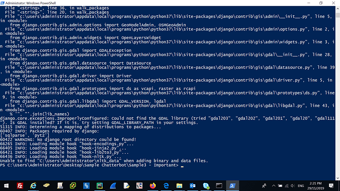Click the 'hook-jinja2.py' info line

(x=63, y=148)
